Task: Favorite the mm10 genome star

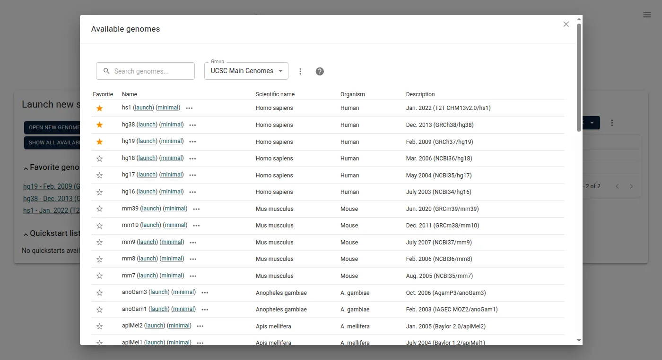Action: point(99,226)
